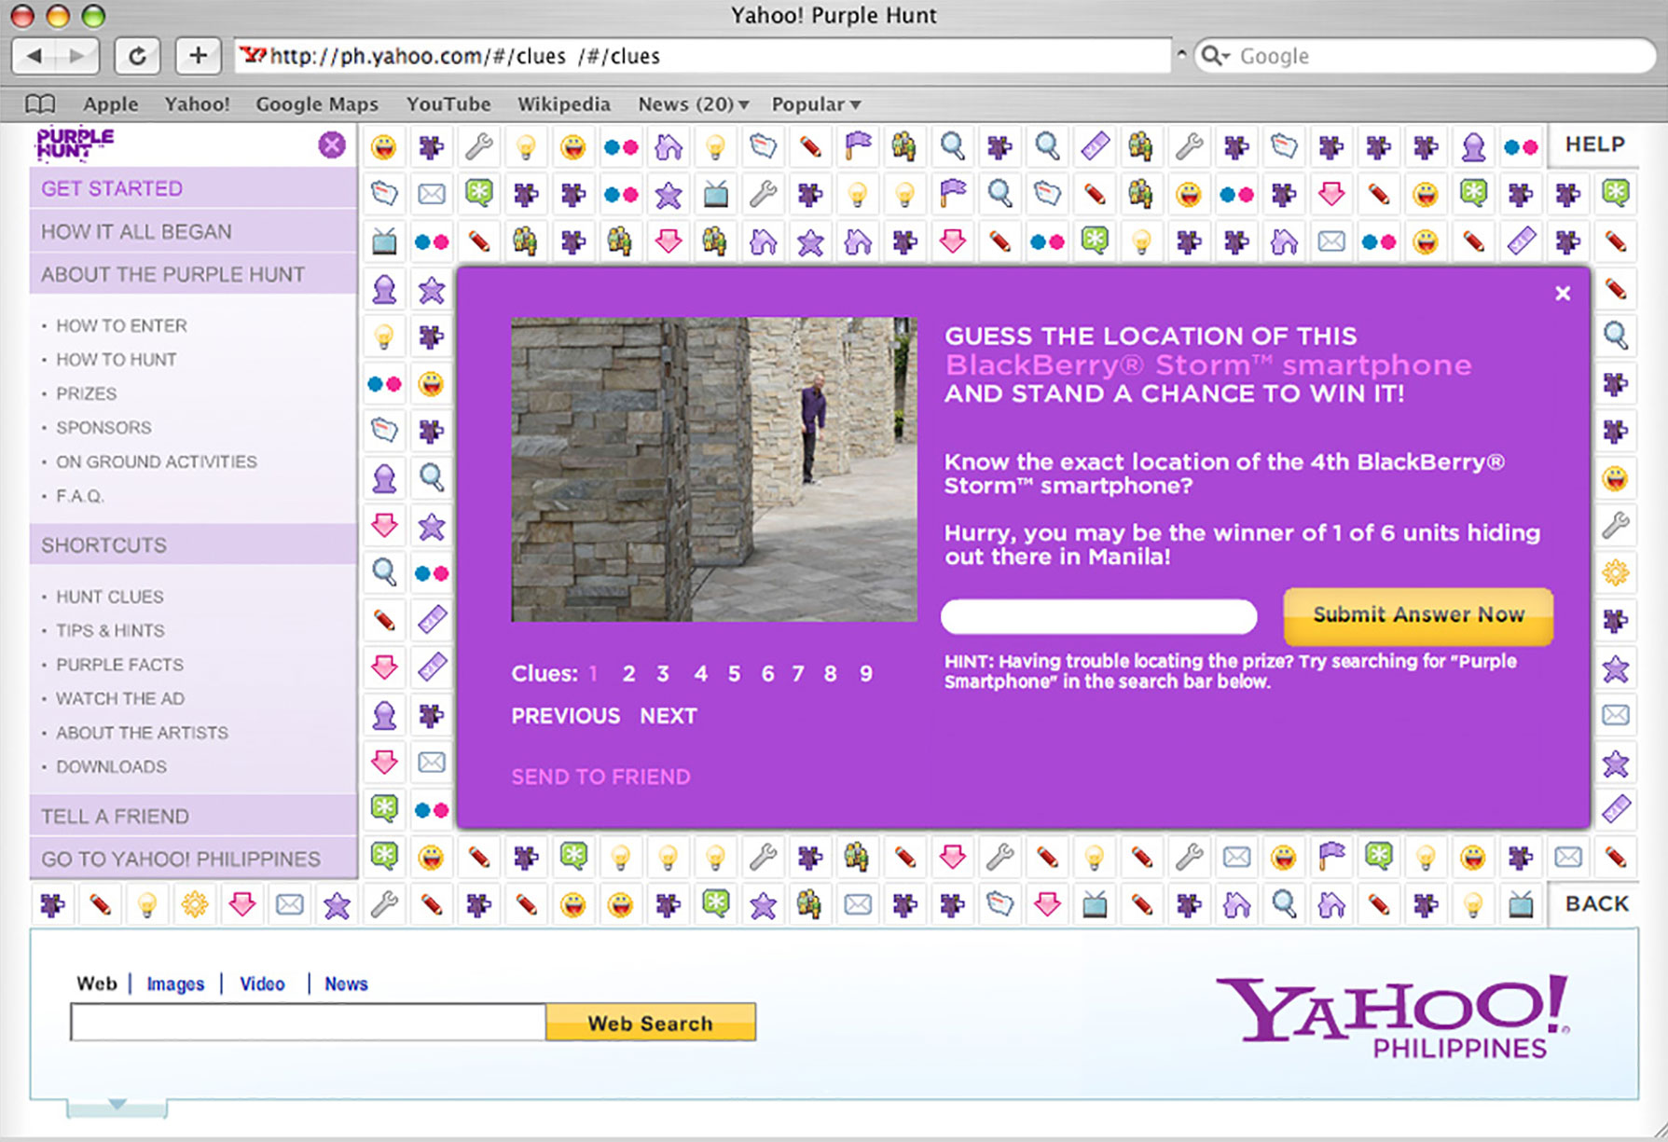Click the Submit Answer Now button

(1418, 615)
